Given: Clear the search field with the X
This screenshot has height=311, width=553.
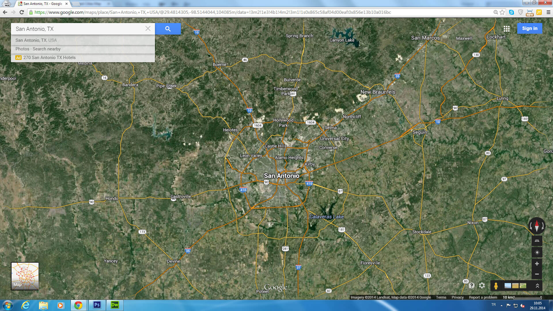Looking at the screenshot, I should pos(148,29).
